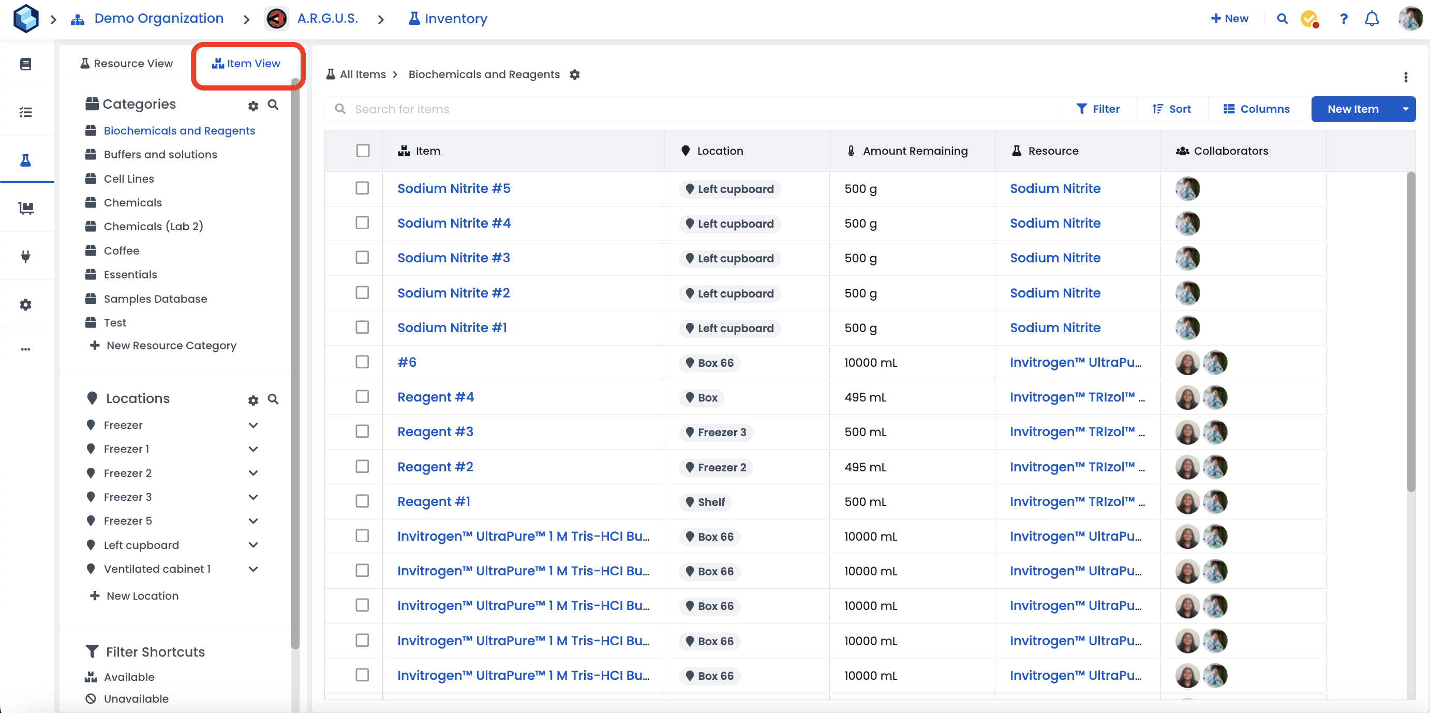The width and height of the screenshot is (1430, 713).
Task: Toggle the select-all header checkbox
Action: 363,151
